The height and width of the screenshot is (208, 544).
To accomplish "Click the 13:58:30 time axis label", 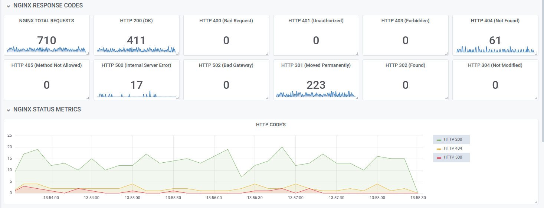I will pyautogui.click(x=418, y=198).
